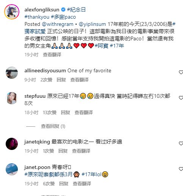183x196 pixels.
Task: Open the @withregram mention
Action: (x=58, y=24)
